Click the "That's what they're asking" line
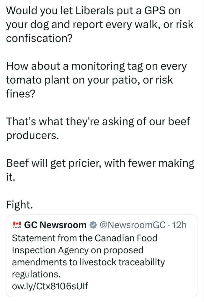 [98, 122]
